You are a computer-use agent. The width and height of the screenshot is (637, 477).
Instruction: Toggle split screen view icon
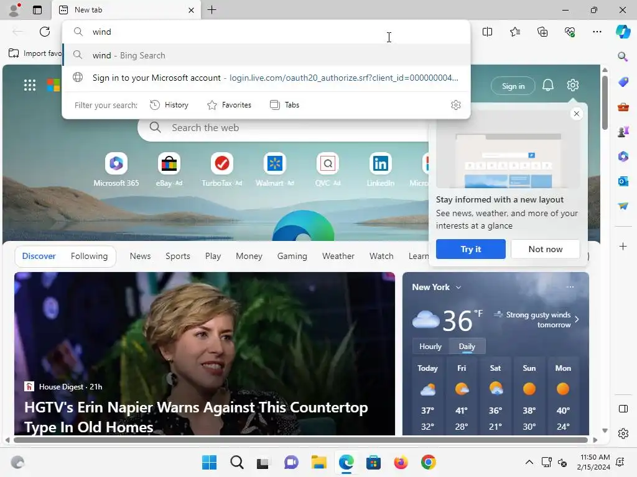487,32
